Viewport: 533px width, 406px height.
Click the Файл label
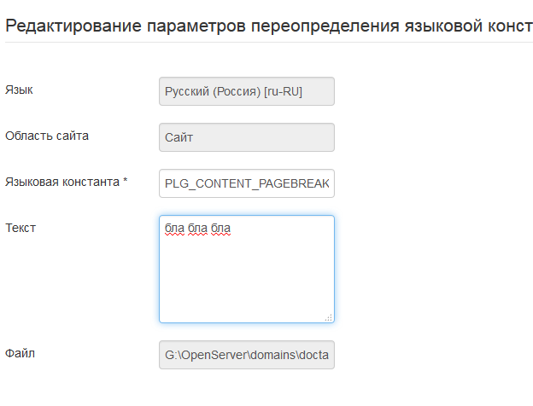pyautogui.click(x=20, y=351)
